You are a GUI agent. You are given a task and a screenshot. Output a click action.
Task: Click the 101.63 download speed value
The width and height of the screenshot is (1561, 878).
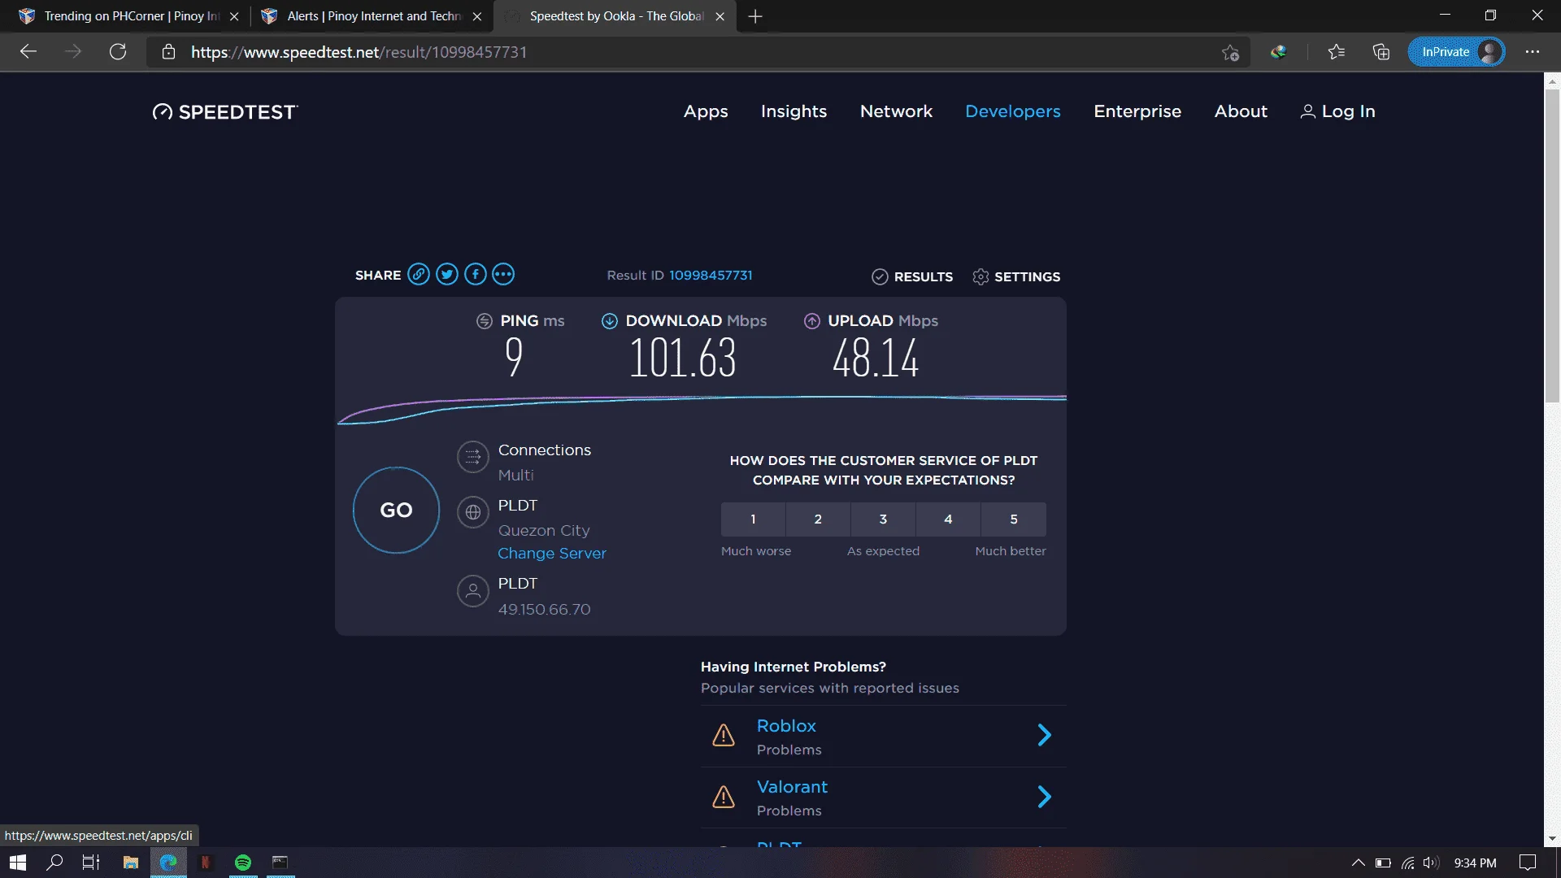click(683, 359)
